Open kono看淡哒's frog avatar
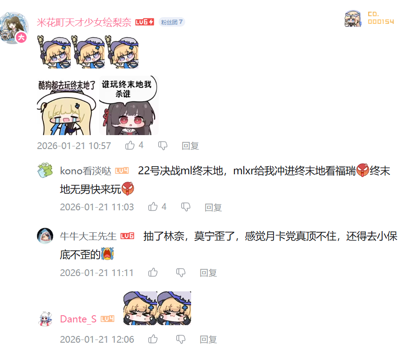Screen dimensions: 411x349 (x=45, y=170)
